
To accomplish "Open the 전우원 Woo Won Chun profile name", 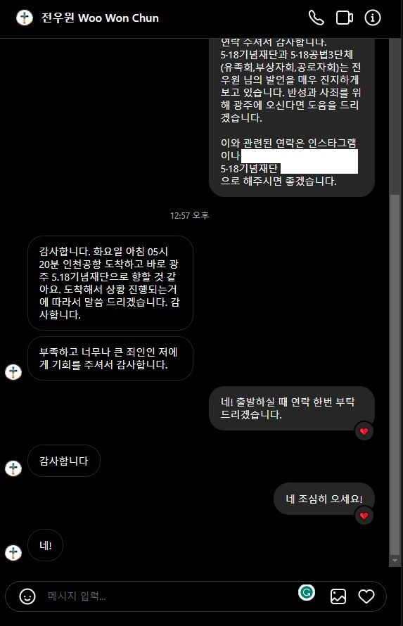I will click(100, 18).
